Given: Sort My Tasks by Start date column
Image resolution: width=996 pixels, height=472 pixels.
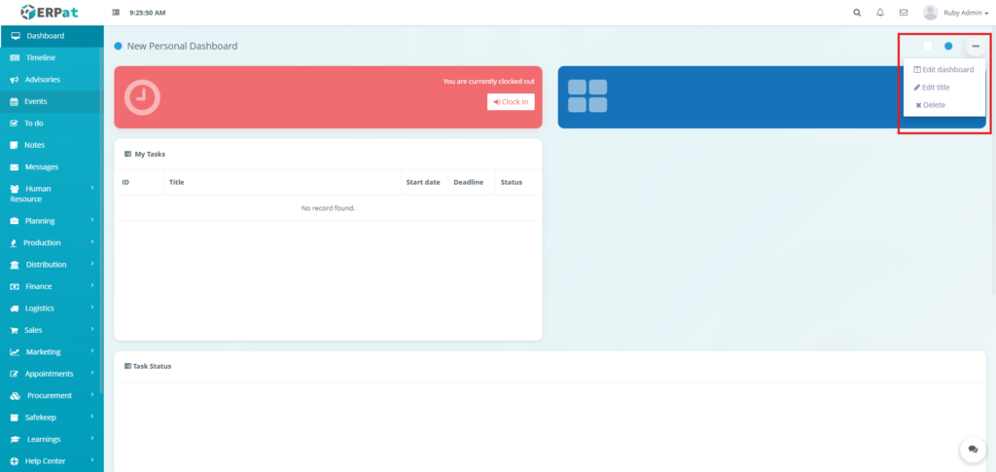Looking at the screenshot, I should pyautogui.click(x=423, y=182).
